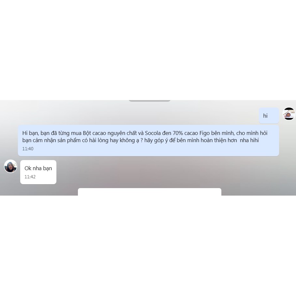Click the ending words 'nha hihi'
296x296 pixels.
click(249, 141)
